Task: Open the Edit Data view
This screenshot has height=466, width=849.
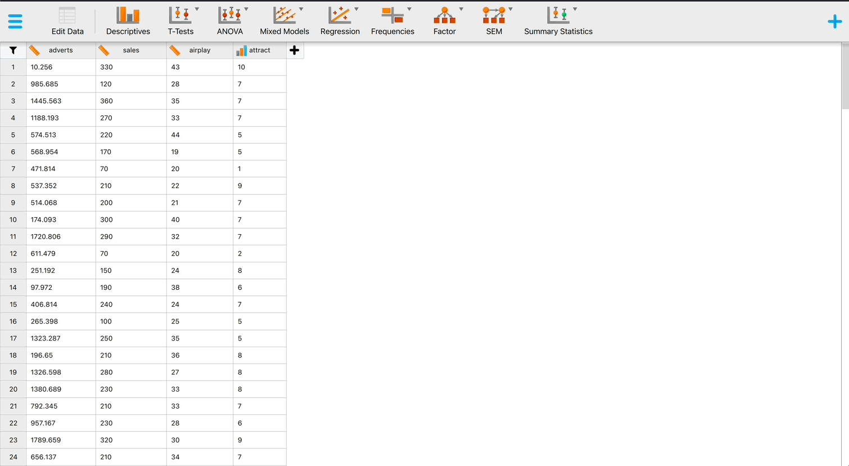Action: click(67, 21)
